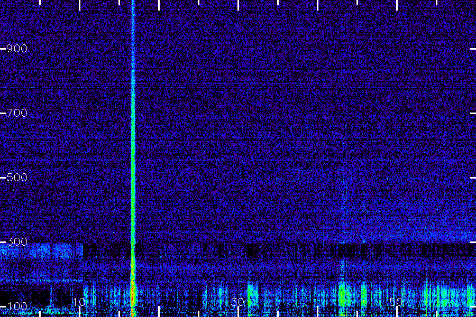Click the bright green vertical signal line
Screen dimensions: 476x317
coord(133,158)
